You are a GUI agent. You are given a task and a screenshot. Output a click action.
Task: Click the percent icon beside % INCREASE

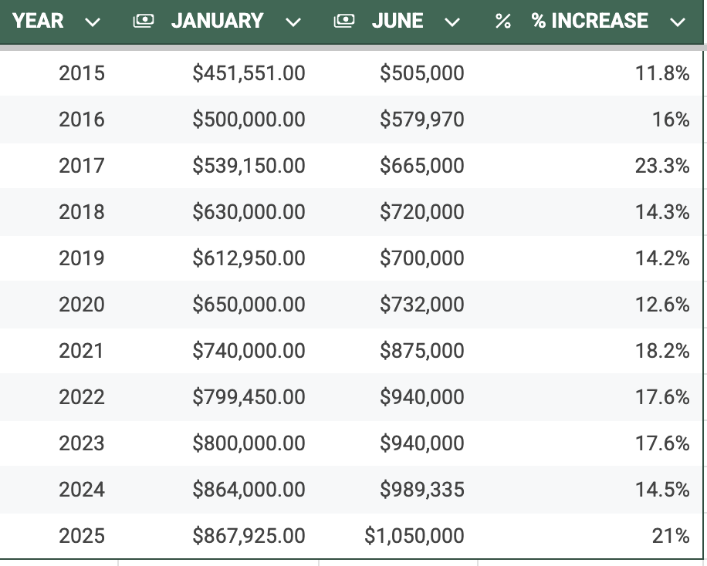(x=503, y=22)
